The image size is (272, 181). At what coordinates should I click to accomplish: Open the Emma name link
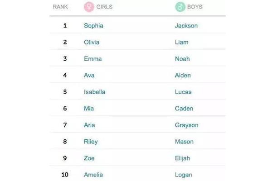[93, 59]
